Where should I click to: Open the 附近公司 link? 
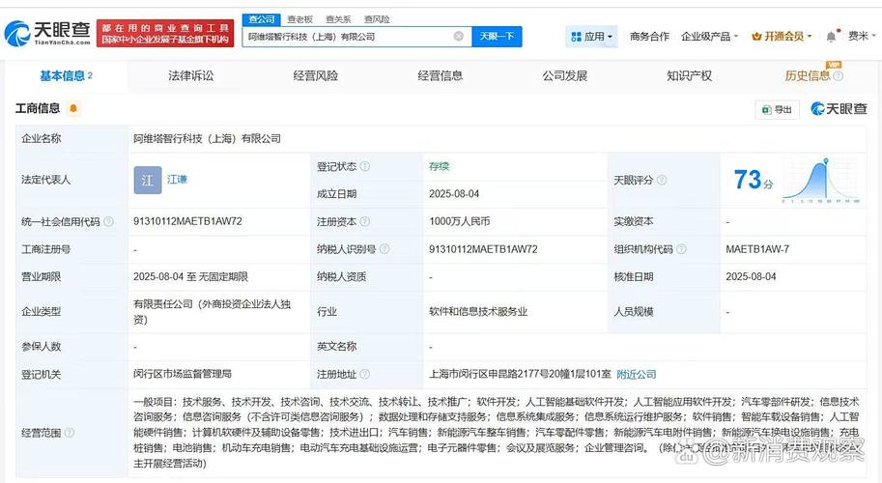(637, 374)
